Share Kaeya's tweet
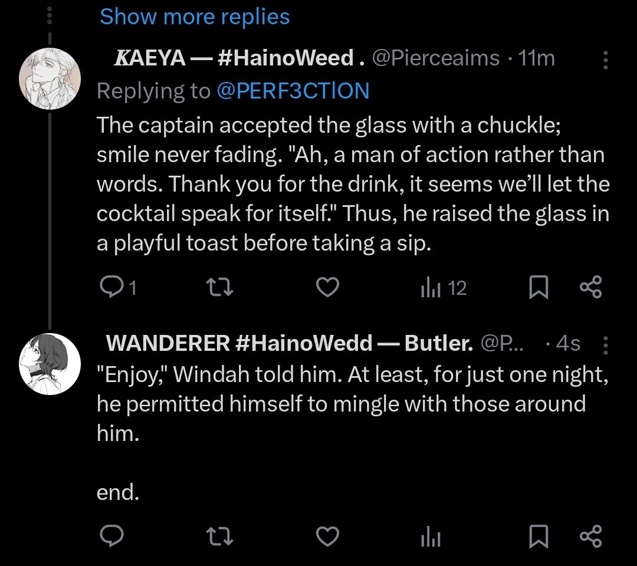This screenshot has height=566, width=637. coord(590,287)
